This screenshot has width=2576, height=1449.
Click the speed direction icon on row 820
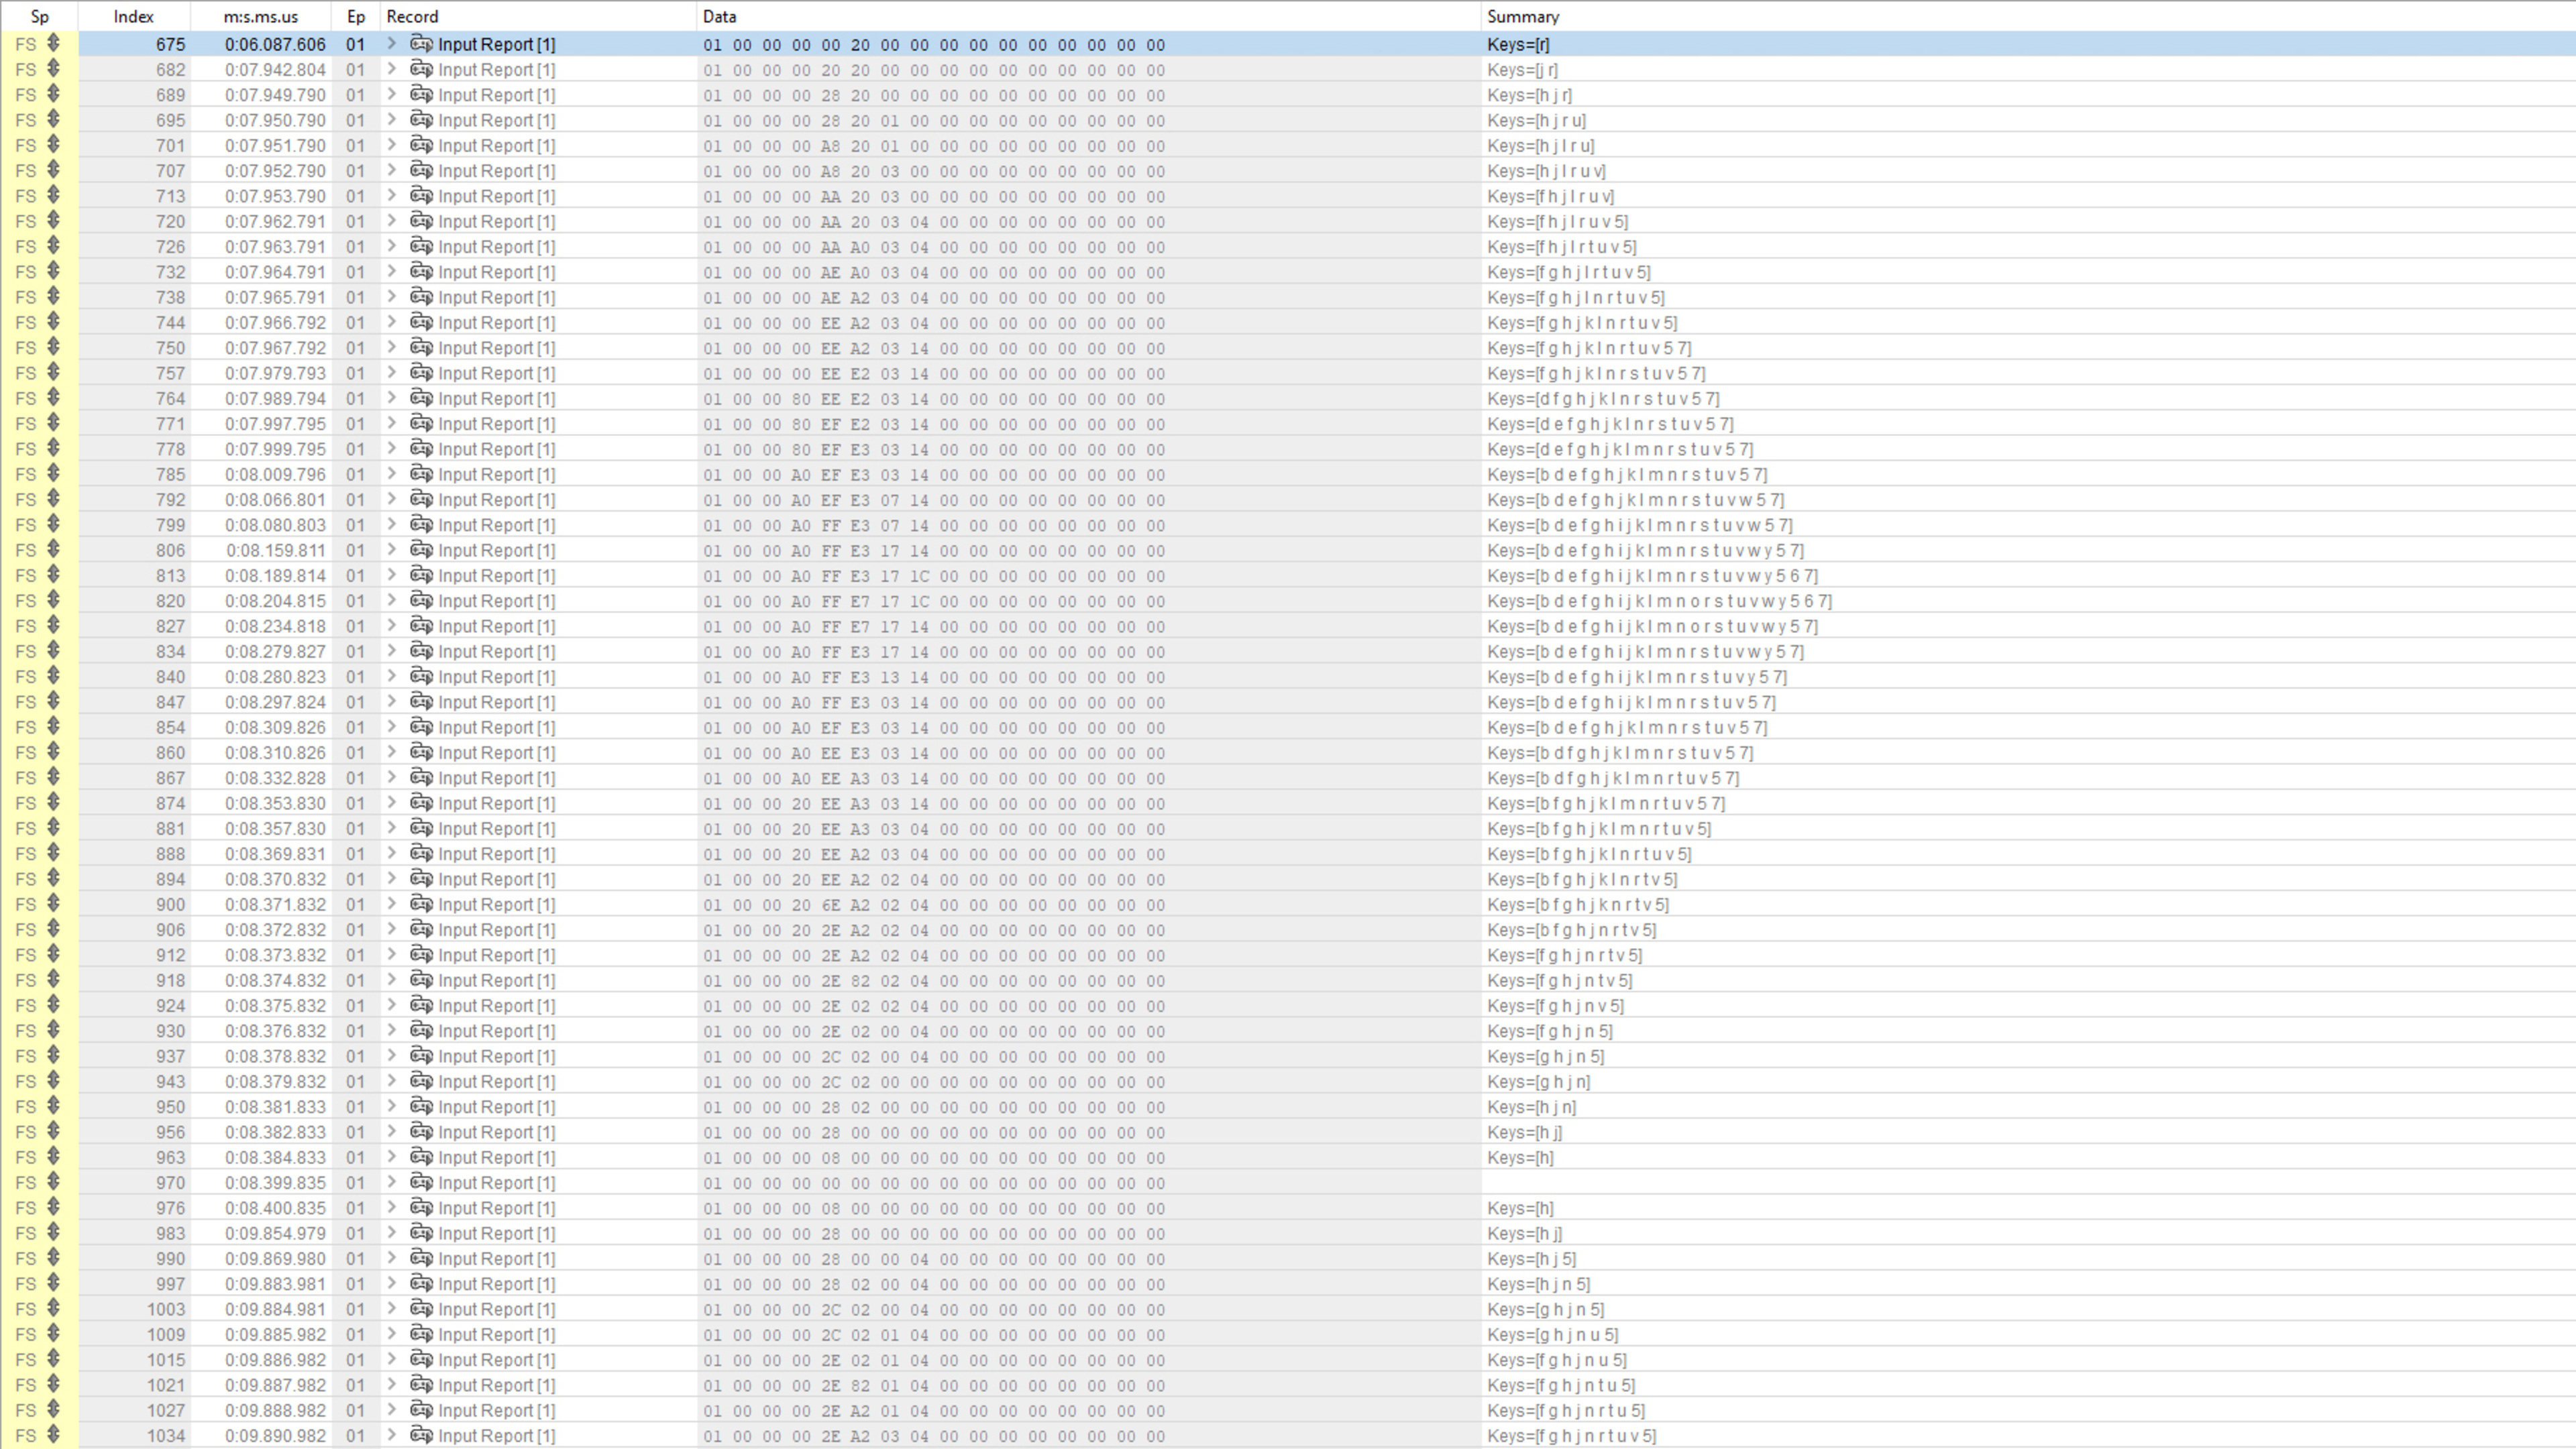(x=53, y=601)
